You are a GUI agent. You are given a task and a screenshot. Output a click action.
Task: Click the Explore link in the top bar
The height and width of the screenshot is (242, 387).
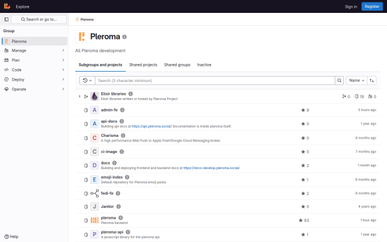coord(23,6)
